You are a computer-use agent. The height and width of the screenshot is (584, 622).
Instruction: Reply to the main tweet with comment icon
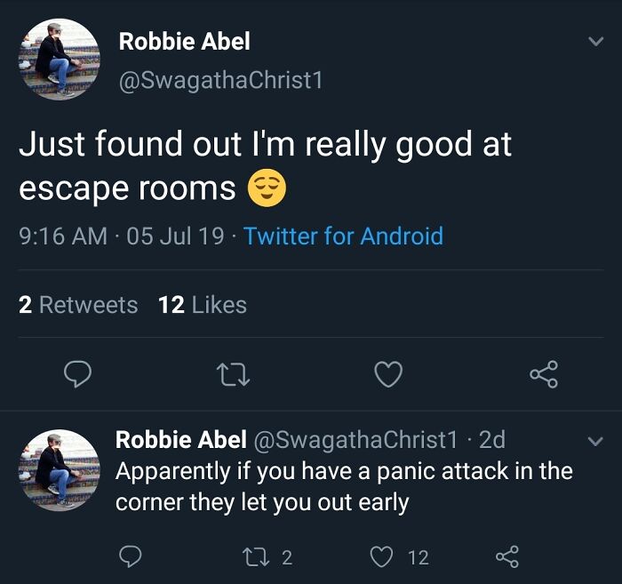(x=78, y=374)
